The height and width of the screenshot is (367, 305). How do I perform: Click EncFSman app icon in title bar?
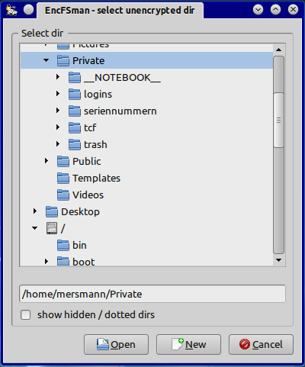pyautogui.click(x=11, y=10)
